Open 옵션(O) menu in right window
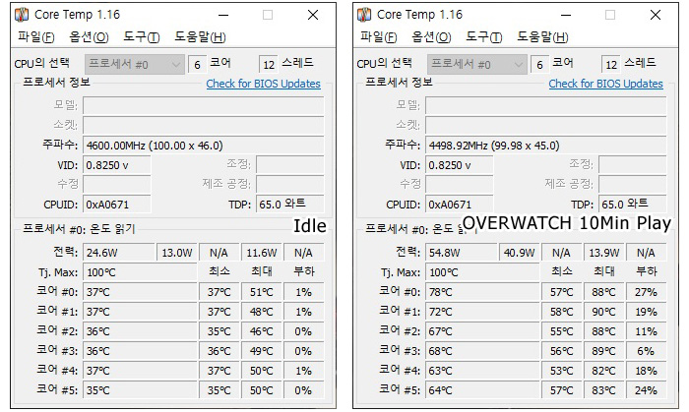This screenshot has width=689, height=412. coord(431,36)
